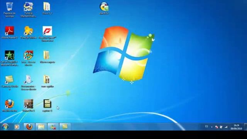The height and width of the screenshot is (139, 247).
Task: Start the Need for Speed game shortcut
Action: pos(47,34)
